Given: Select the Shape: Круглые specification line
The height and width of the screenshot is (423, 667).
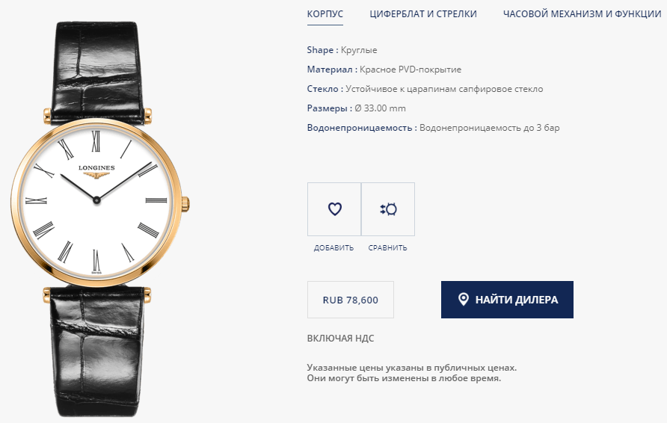Looking at the screenshot, I should (x=342, y=50).
